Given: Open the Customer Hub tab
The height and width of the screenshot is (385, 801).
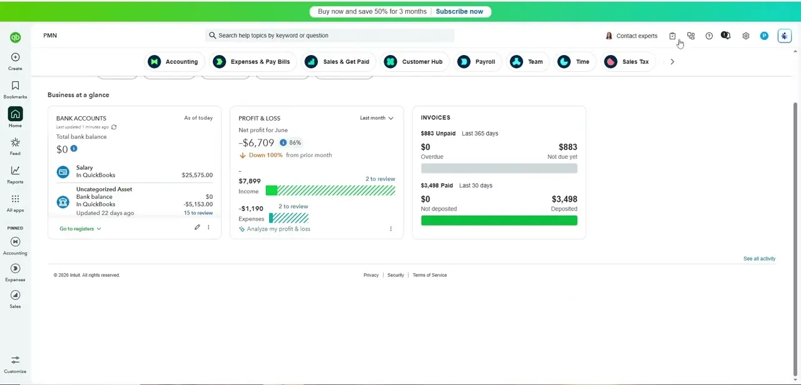Looking at the screenshot, I should click(x=414, y=62).
